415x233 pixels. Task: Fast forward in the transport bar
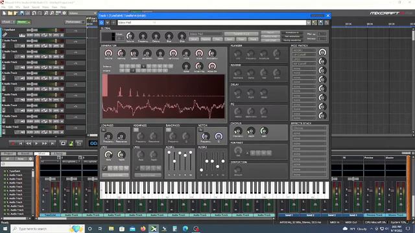[x=45, y=143]
